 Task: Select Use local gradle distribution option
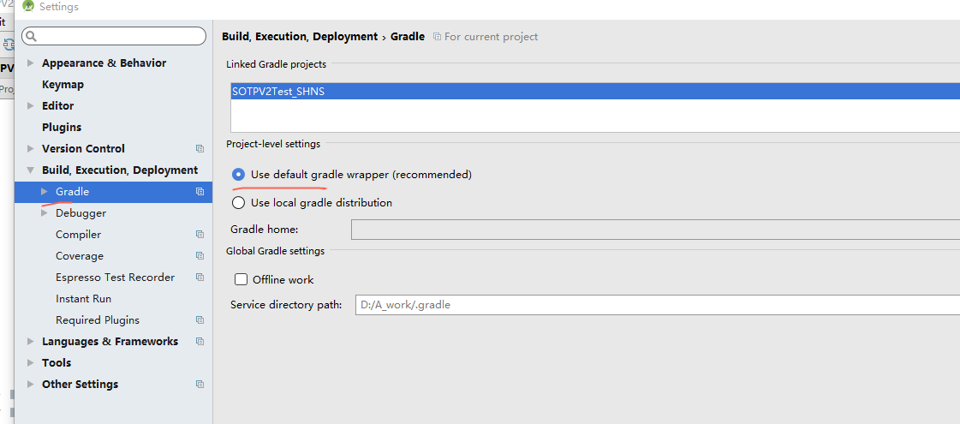point(238,203)
